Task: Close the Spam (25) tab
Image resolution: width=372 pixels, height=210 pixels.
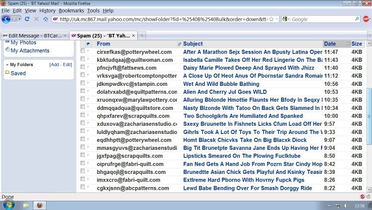Action: tap(133, 36)
